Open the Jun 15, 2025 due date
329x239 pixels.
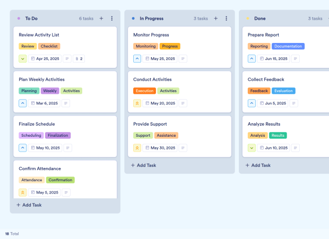tap(273, 59)
